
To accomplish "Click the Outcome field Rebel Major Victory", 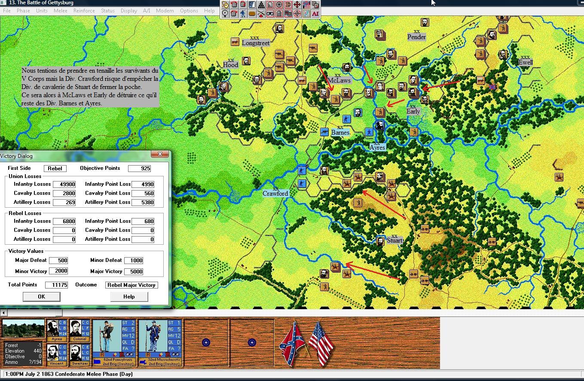I will (x=131, y=285).
